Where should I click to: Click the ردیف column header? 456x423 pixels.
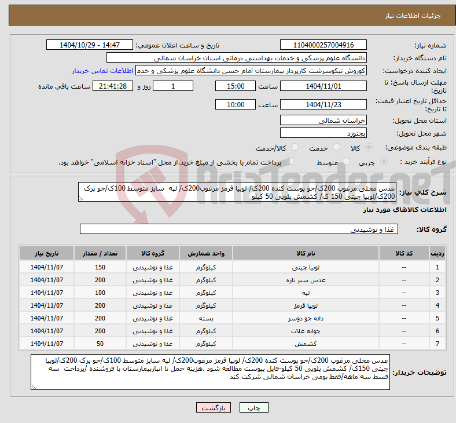tap(437, 253)
